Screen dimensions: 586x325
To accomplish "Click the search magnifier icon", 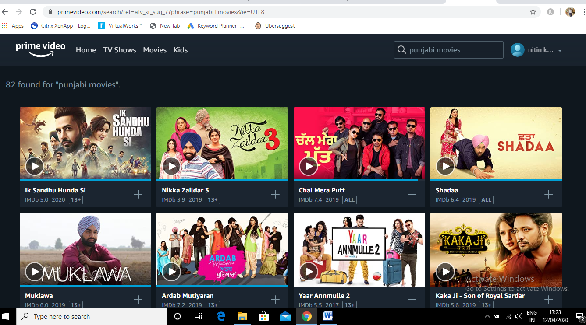I will [401, 50].
